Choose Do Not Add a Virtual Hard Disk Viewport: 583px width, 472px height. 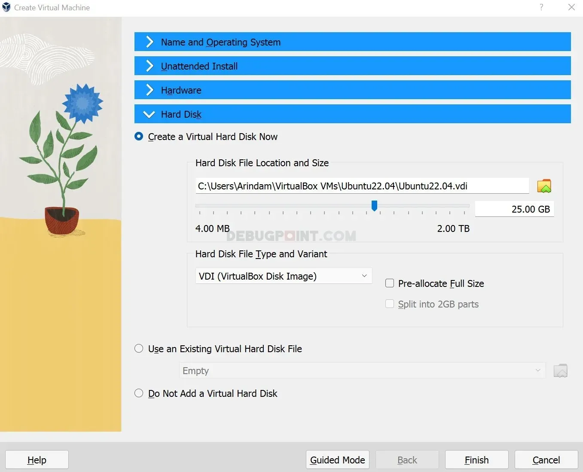[x=139, y=393]
